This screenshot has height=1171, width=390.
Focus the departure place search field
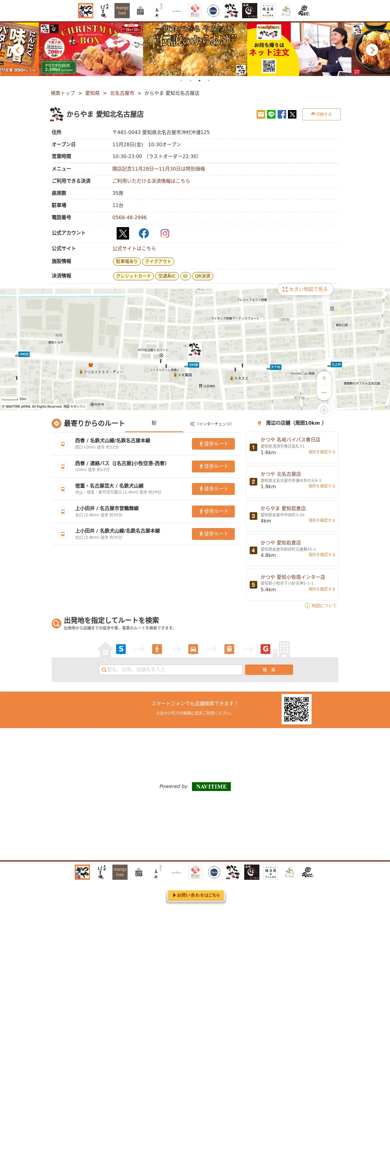tap(171, 670)
